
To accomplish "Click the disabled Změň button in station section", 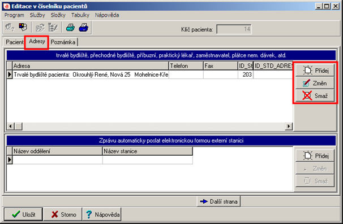I will [315, 168].
